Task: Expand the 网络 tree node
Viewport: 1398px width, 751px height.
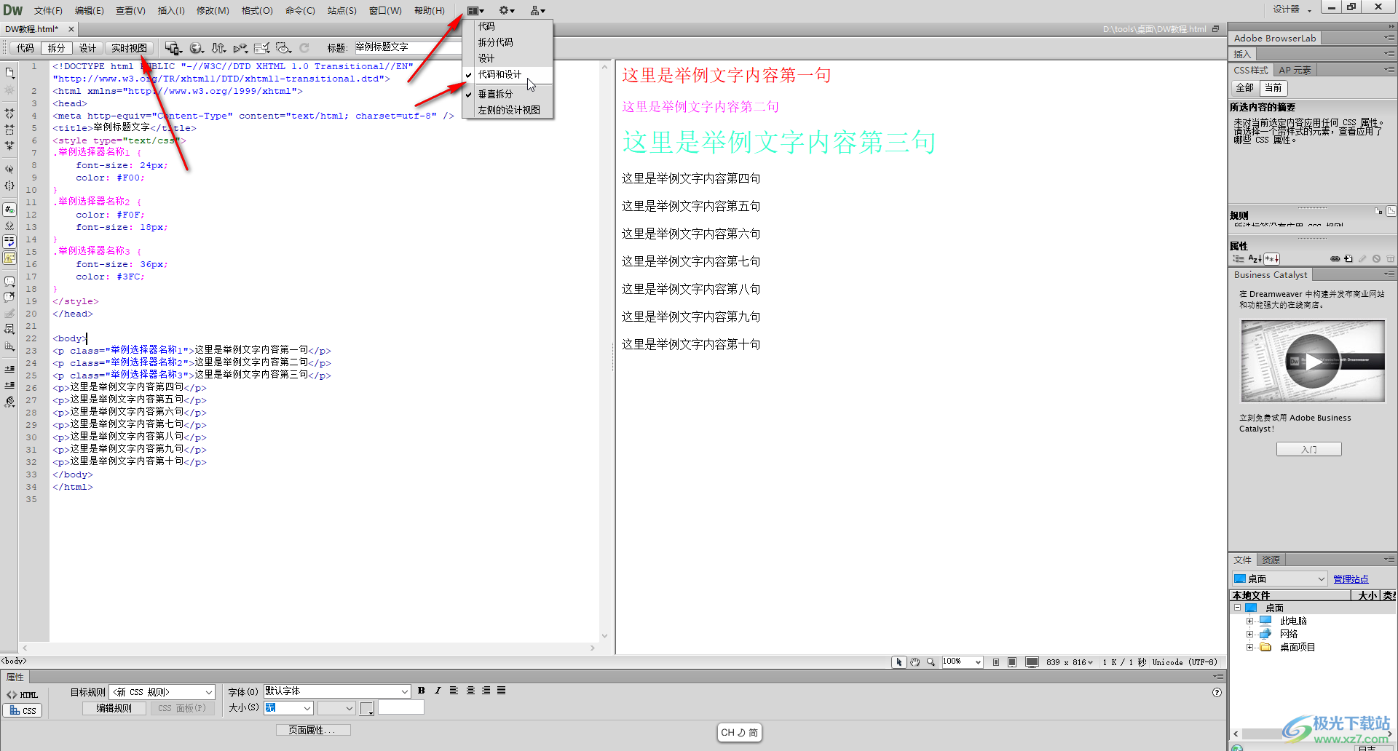Action: 1249,635
